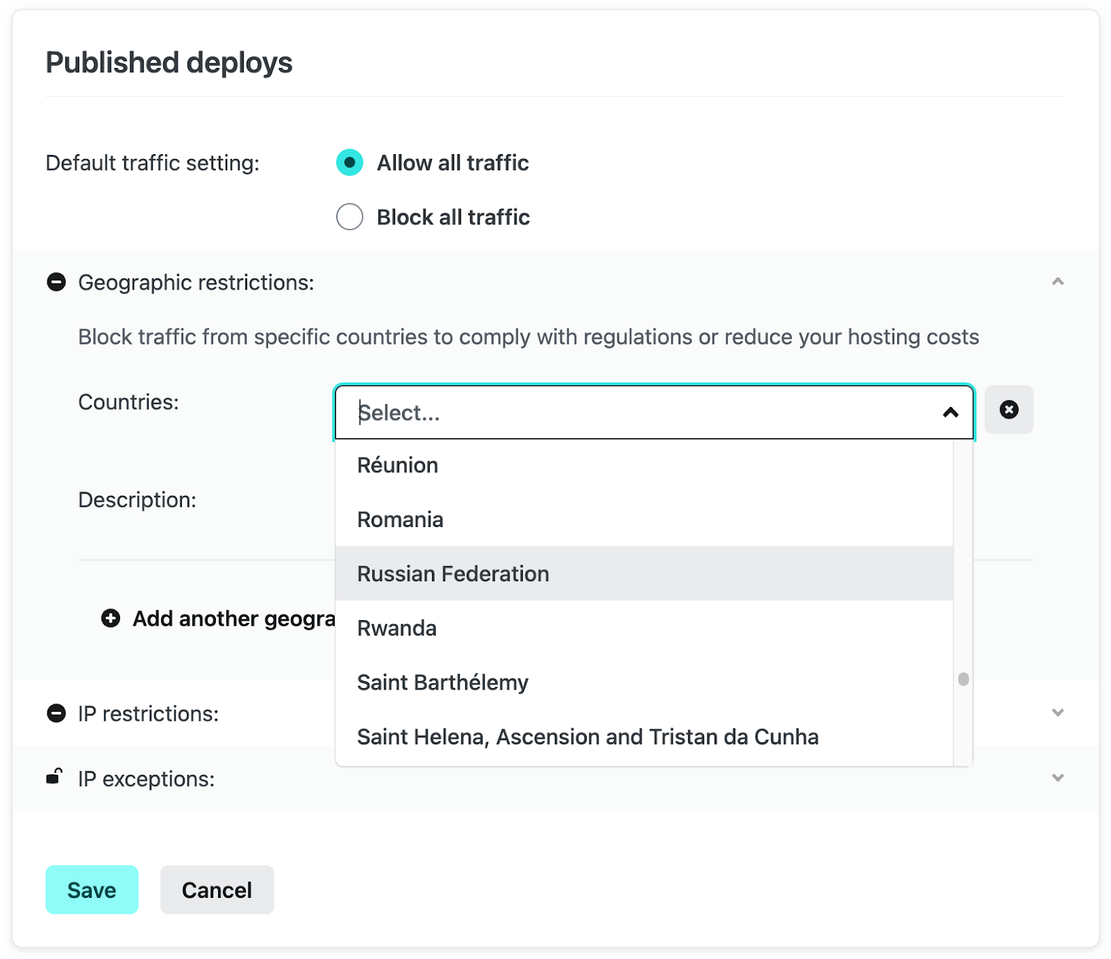This screenshot has height=959, width=1111.
Task: Choose Romania from the countries list
Action: coord(400,519)
